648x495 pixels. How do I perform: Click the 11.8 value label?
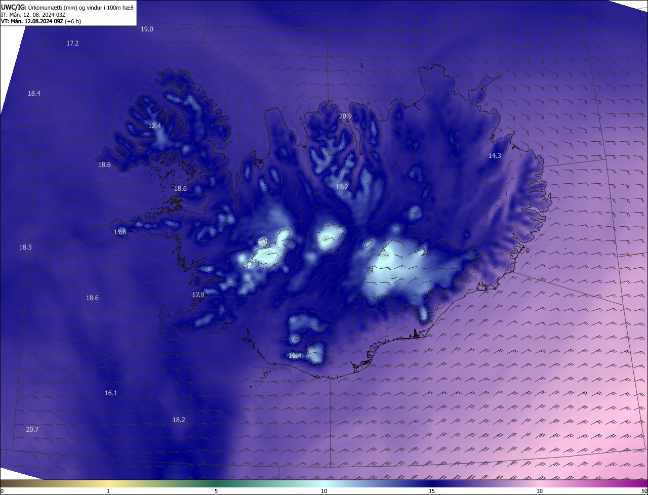pyautogui.click(x=120, y=232)
